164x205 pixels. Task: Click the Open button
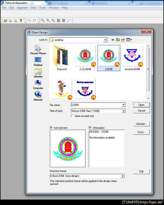(x=141, y=105)
